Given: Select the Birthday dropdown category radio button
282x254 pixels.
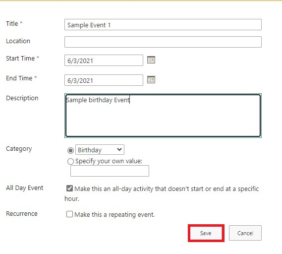Looking at the screenshot, I should point(70,150).
